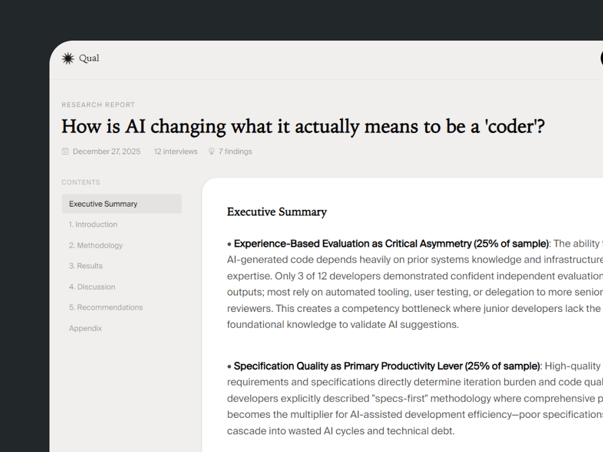Click the December 27, 2025 date
Image resolution: width=603 pixels, height=452 pixels.
coord(107,152)
